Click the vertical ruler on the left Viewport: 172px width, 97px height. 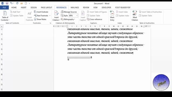(2, 59)
